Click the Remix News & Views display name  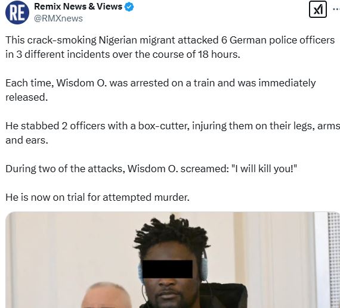[78, 7]
